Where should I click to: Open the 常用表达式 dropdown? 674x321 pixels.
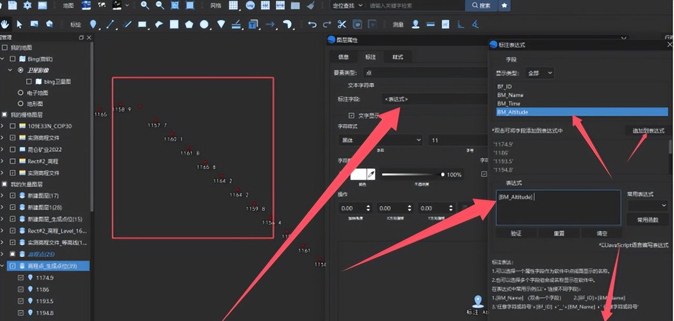point(648,205)
